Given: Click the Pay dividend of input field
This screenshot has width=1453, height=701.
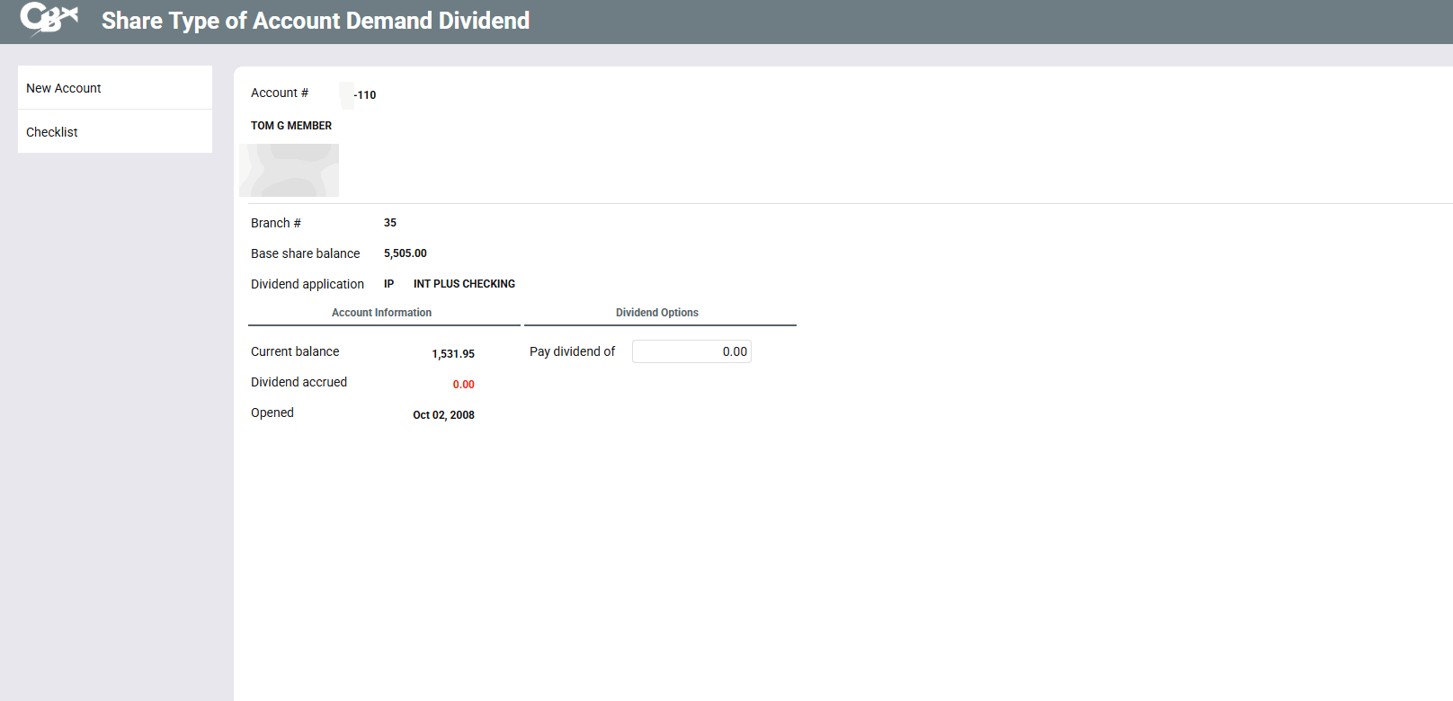Looking at the screenshot, I should (691, 351).
